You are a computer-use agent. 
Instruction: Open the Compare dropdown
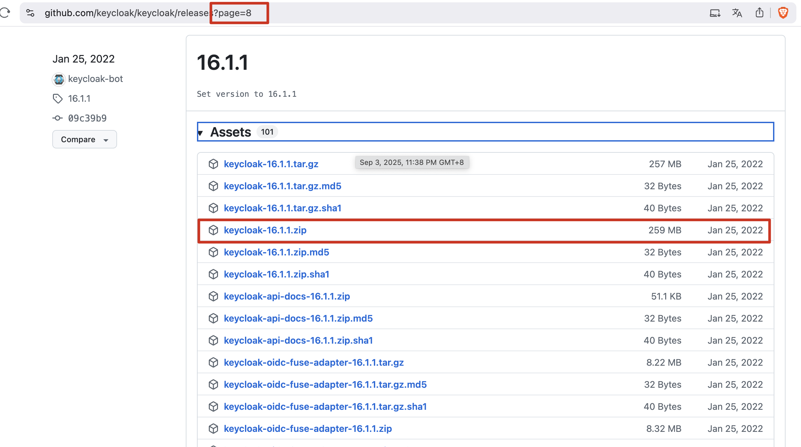[x=85, y=139]
